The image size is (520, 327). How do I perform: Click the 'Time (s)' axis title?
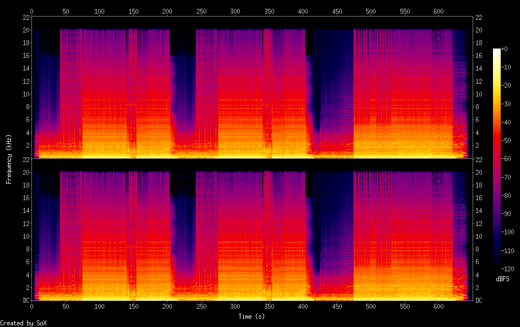point(251,317)
